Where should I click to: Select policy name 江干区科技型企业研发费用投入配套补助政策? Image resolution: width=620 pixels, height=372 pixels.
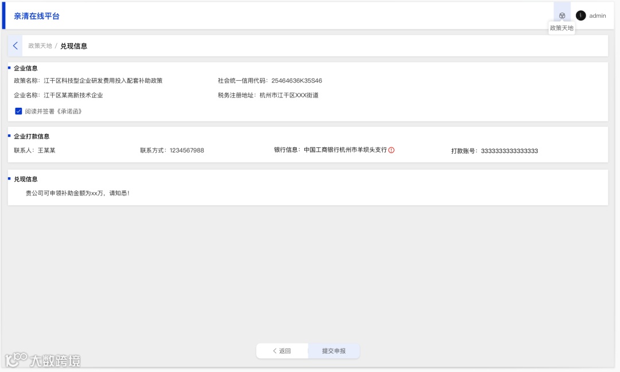(x=103, y=81)
